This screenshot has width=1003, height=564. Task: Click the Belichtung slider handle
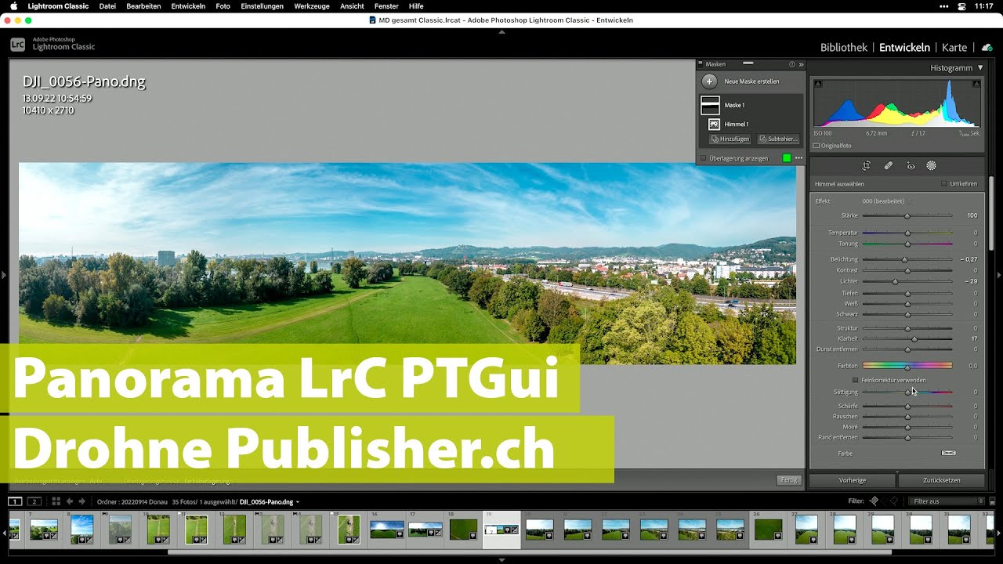(x=904, y=259)
